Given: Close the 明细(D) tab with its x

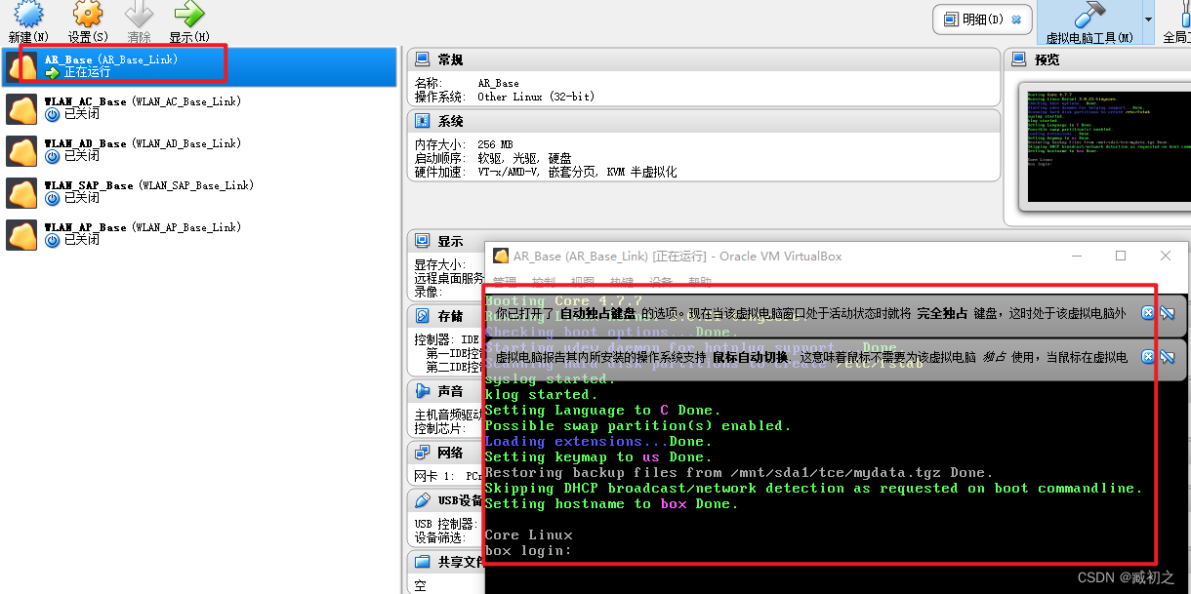Looking at the screenshot, I should [1016, 20].
